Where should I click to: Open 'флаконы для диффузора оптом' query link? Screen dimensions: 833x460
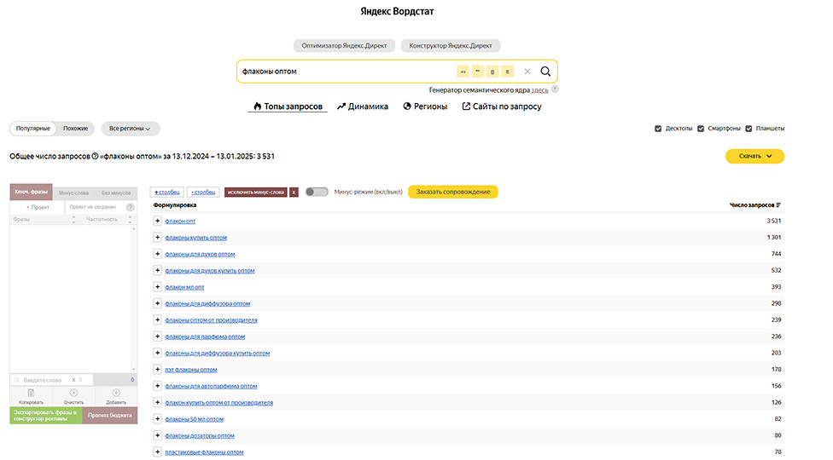click(207, 303)
